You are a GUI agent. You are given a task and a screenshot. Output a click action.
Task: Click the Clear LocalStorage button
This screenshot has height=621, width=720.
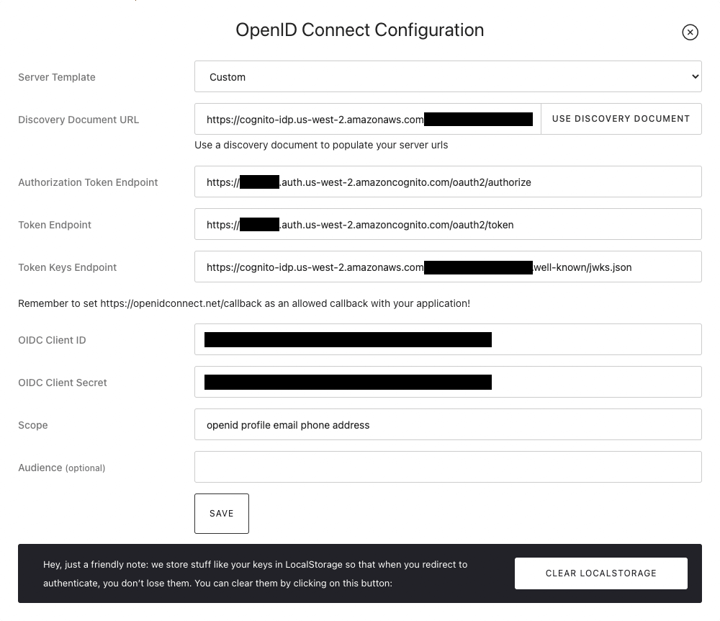point(600,573)
